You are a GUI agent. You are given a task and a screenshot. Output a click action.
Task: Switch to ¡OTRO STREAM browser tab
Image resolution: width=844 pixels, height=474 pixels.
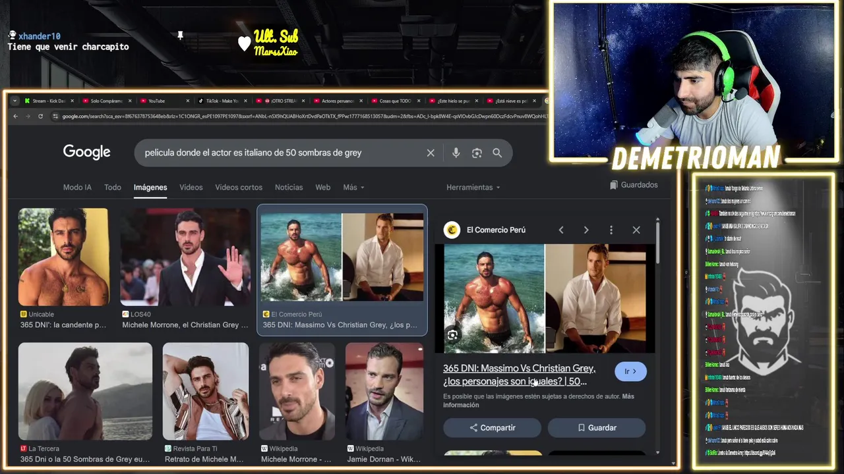click(280, 101)
